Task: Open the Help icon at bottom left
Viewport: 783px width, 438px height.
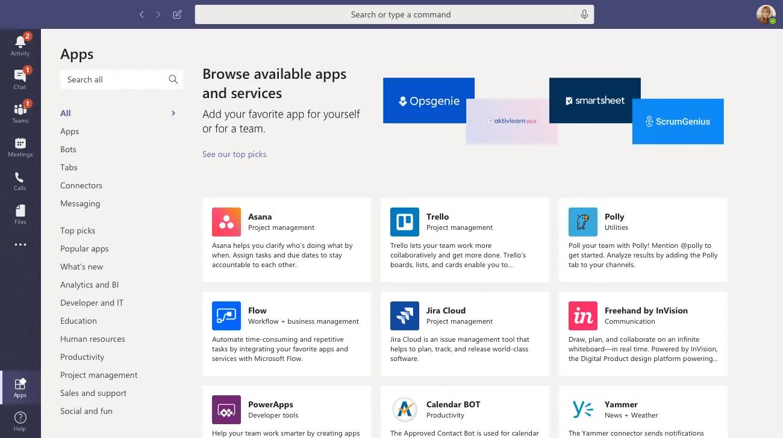Action: click(x=20, y=417)
